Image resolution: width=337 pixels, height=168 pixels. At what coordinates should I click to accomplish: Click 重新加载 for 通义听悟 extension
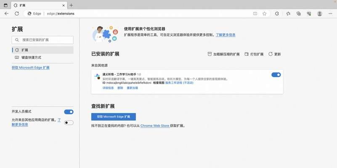pyautogui.click(x=133, y=88)
